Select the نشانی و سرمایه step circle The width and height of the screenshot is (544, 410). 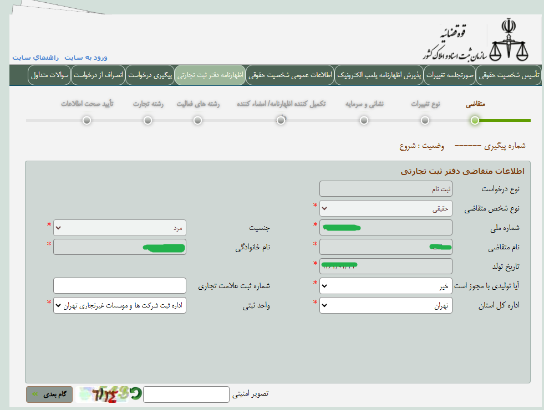[364, 120]
